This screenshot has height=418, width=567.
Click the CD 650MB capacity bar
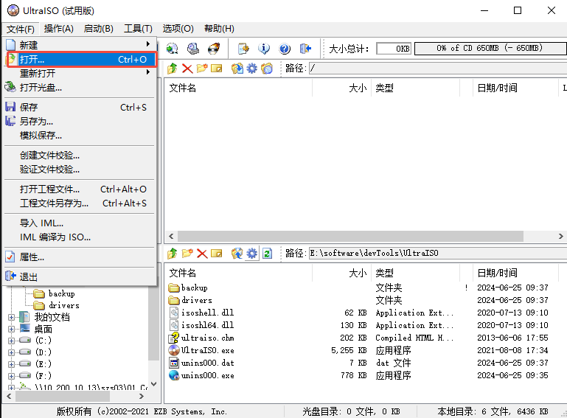[x=490, y=48]
